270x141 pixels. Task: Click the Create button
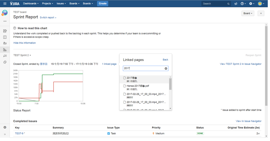click(x=103, y=3)
